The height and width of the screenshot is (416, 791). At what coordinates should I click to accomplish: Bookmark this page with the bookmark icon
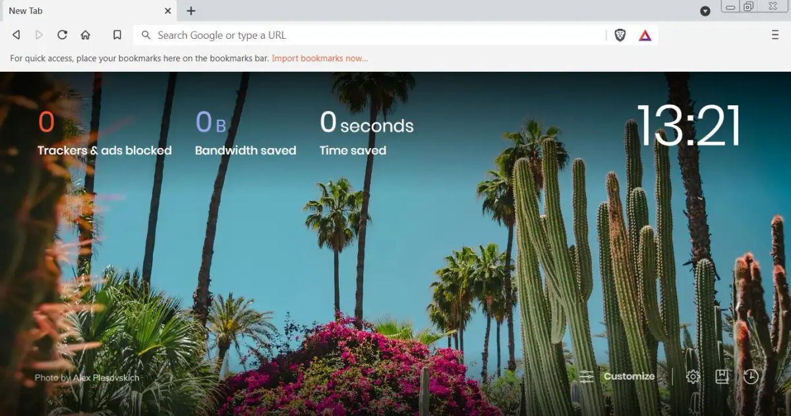pos(117,35)
